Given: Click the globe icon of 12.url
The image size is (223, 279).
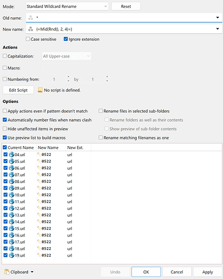Looking at the screenshot, I should click(12, 208).
